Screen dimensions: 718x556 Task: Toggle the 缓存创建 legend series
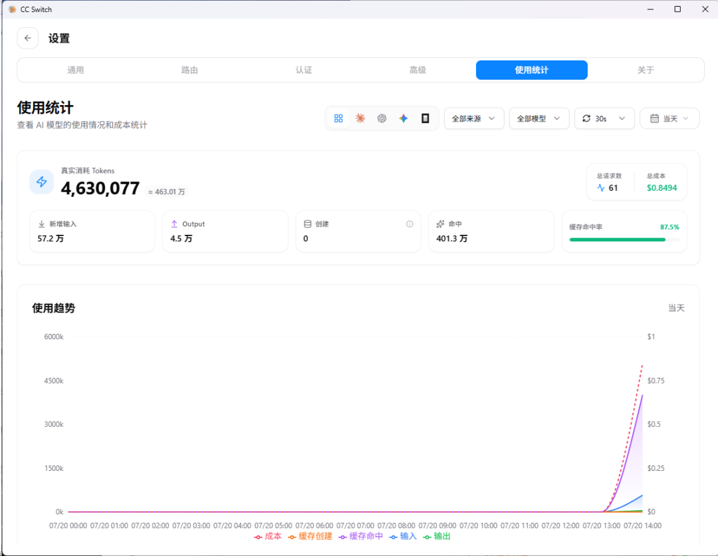(x=310, y=536)
